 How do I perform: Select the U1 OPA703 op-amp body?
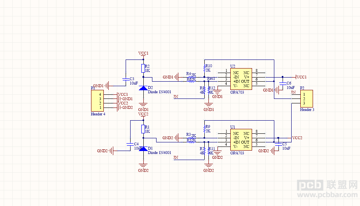tap(241, 140)
